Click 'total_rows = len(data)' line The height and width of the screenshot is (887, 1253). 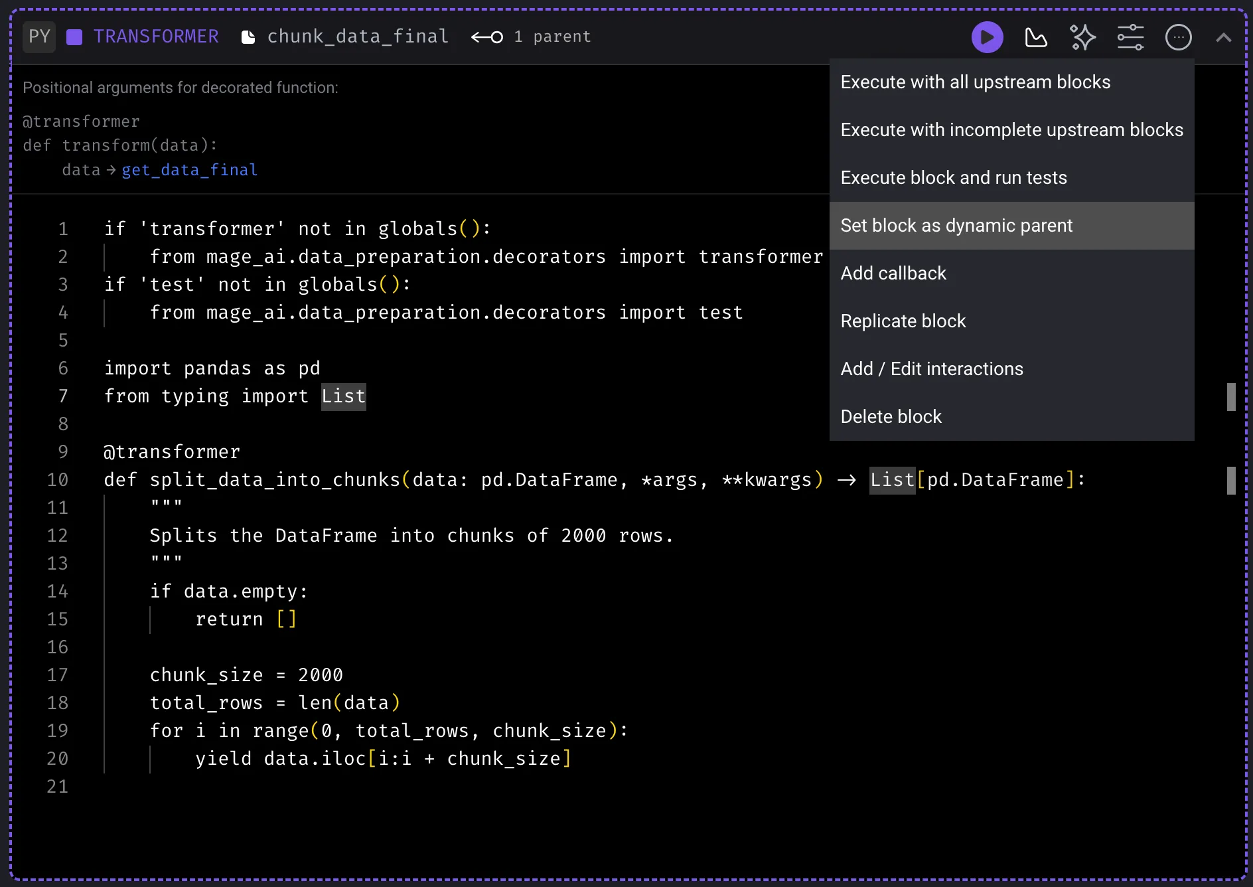coord(275,702)
